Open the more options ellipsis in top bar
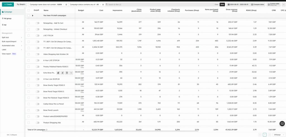Screen dimensions: 286x137 [x=284, y=4]
